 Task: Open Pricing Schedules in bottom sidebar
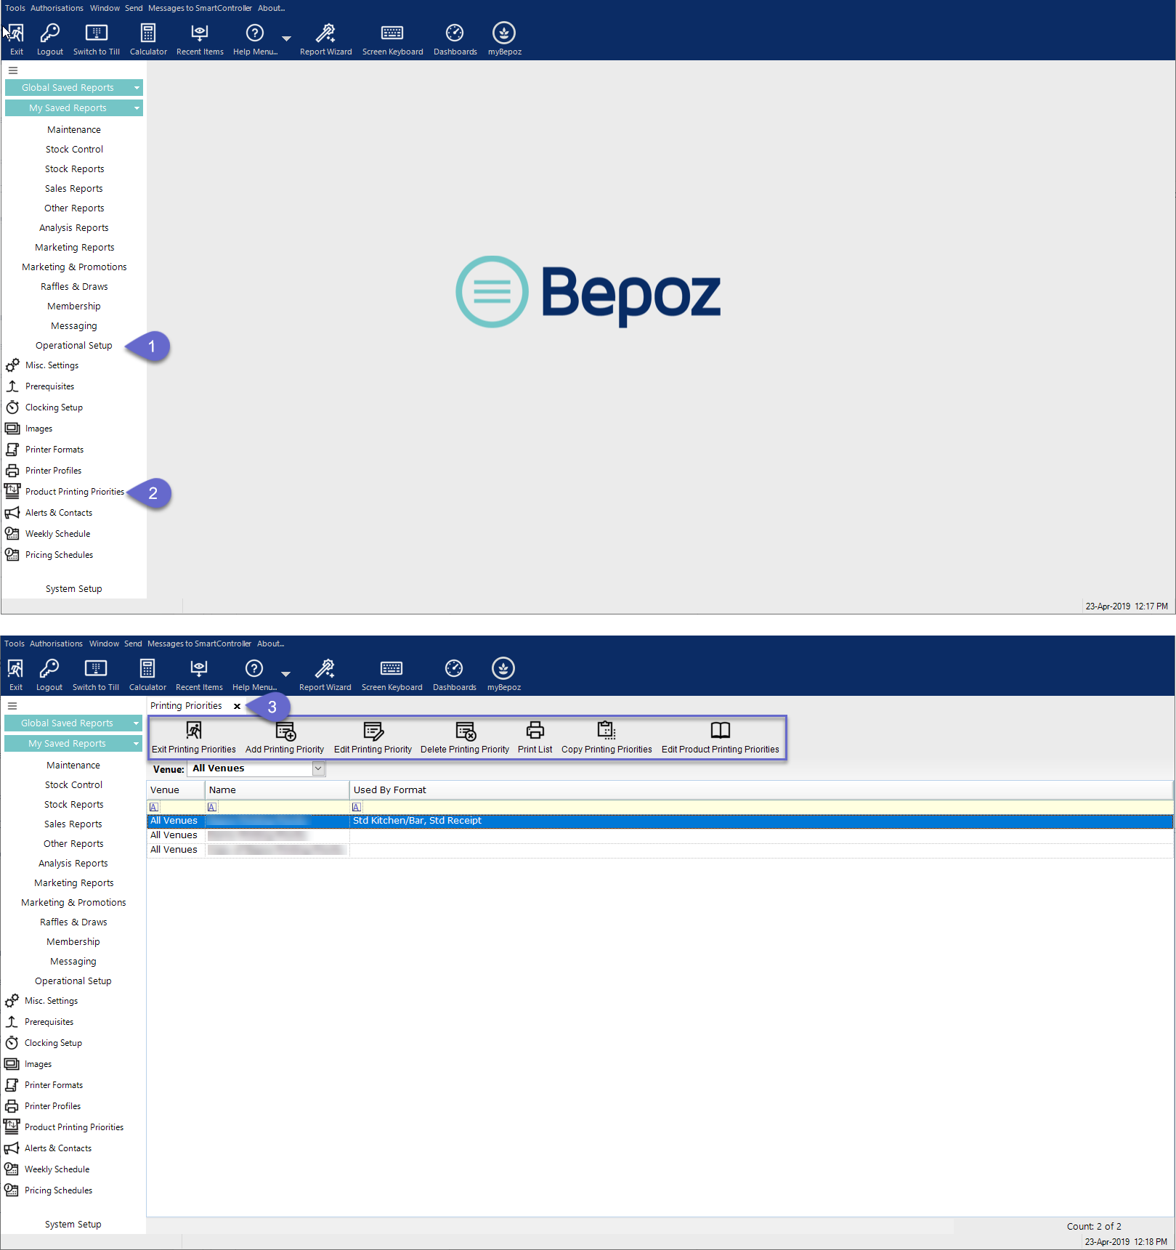(x=59, y=1190)
